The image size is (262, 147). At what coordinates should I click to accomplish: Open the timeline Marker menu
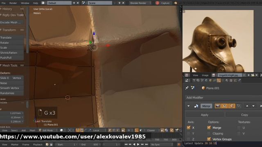click(x=15, y=145)
